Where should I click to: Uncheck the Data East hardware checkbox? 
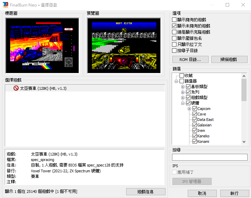pos(195,120)
